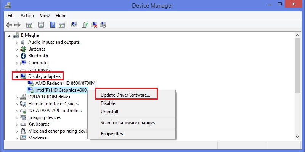Click the blue Help question mark icon
Viewport: 305px width, 152px height.
pos(53,25)
